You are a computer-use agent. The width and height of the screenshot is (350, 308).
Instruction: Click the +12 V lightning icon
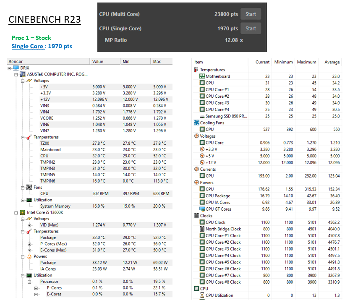coord(202,162)
